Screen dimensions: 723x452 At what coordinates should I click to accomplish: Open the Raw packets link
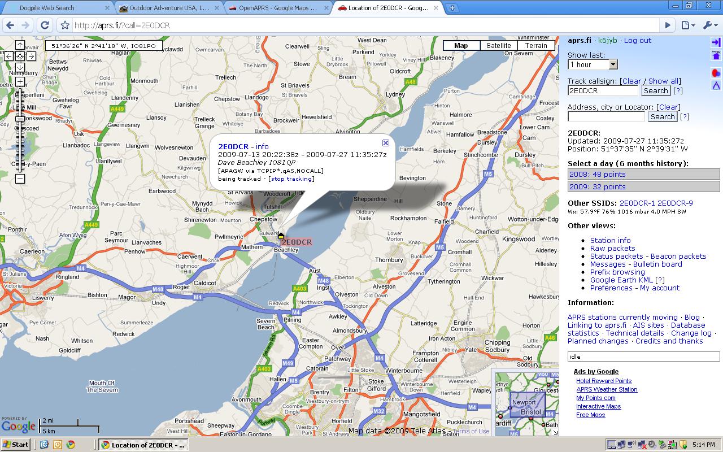click(612, 248)
